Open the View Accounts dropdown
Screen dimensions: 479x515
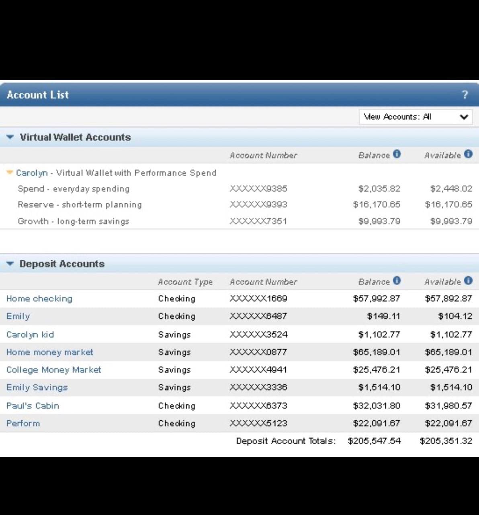click(416, 117)
